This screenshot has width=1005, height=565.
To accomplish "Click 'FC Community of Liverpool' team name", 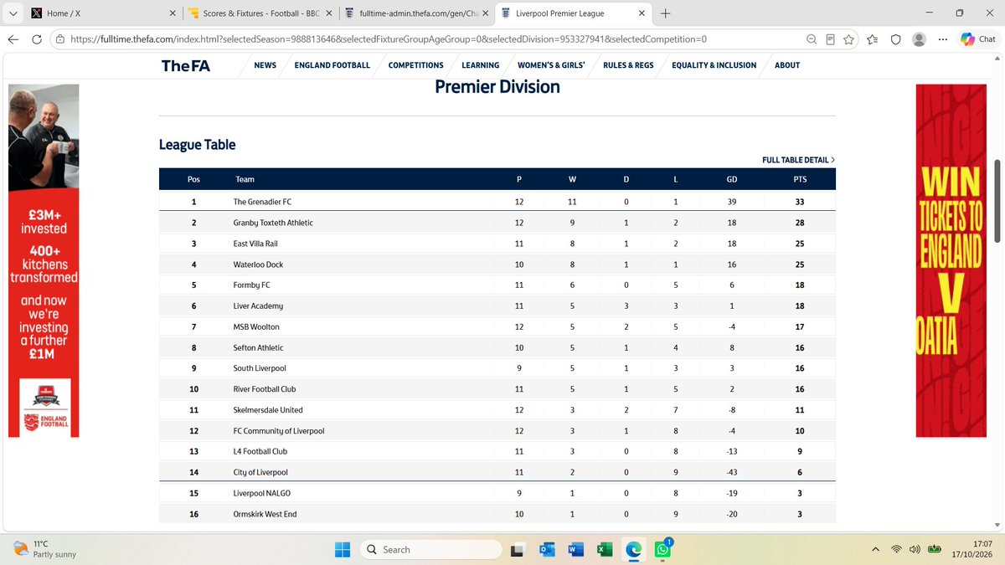I will (279, 431).
